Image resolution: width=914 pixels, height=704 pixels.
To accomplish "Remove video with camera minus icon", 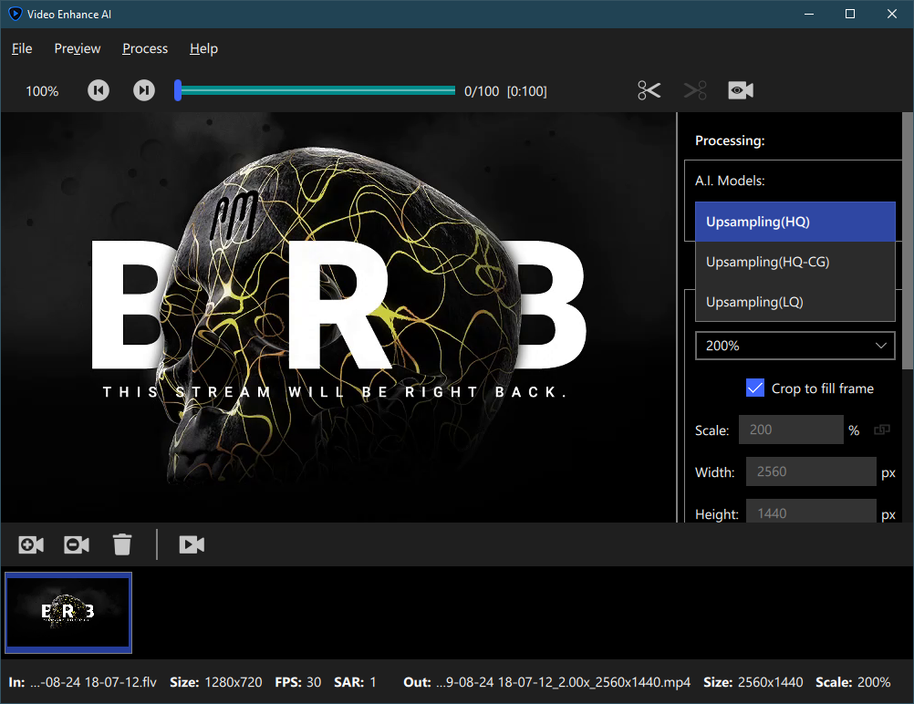I will click(77, 544).
